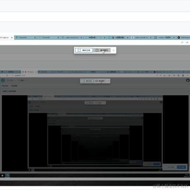190x190 pixels.
Task: Reload the page with the refresh icon
Action: click(7, 76)
